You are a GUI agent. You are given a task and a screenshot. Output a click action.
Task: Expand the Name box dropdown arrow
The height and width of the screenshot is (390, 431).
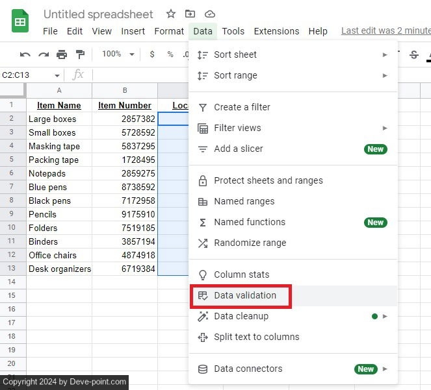coord(57,75)
